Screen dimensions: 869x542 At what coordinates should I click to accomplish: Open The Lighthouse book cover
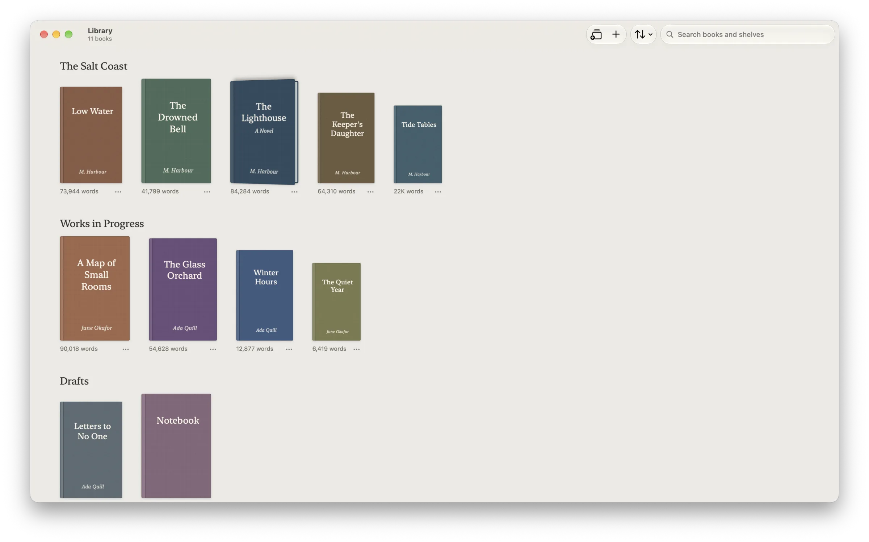pos(264,132)
